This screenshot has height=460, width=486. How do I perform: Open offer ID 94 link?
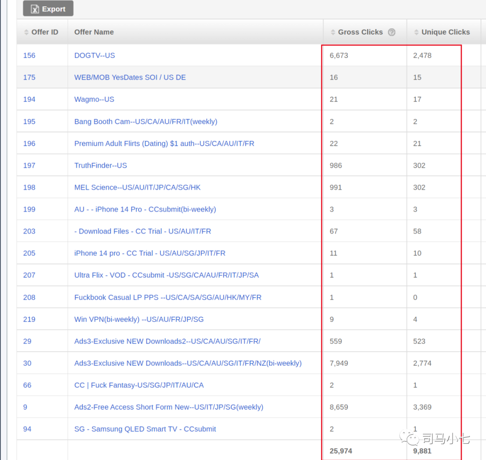coord(27,429)
